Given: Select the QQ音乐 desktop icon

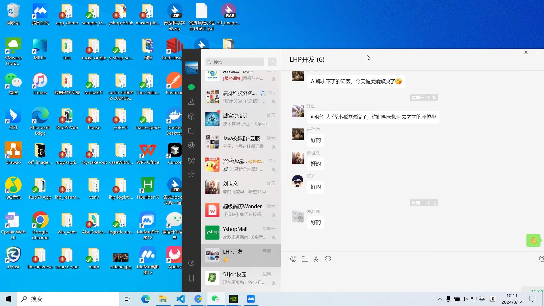Looking at the screenshot, I should pyautogui.click(x=13, y=189).
